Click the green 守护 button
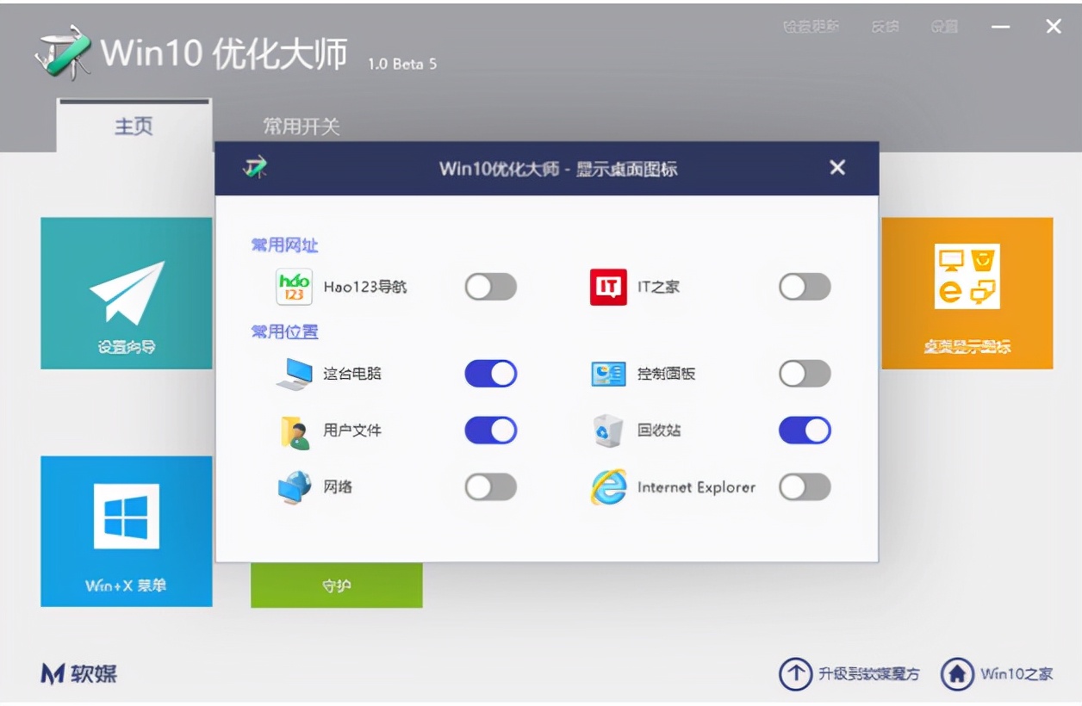The height and width of the screenshot is (706, 1082). click(337, 584)
